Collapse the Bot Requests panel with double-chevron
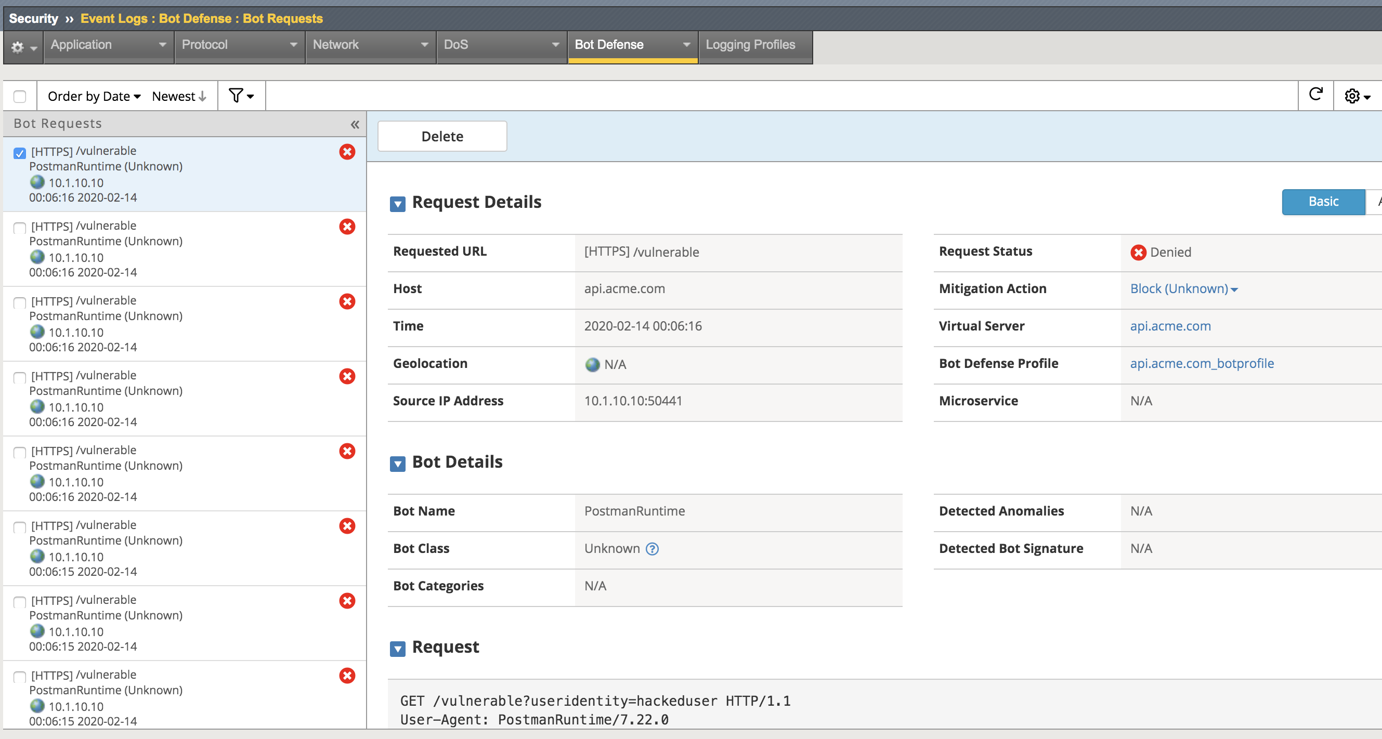1382x739 pixels. click(x=355, y=124)
